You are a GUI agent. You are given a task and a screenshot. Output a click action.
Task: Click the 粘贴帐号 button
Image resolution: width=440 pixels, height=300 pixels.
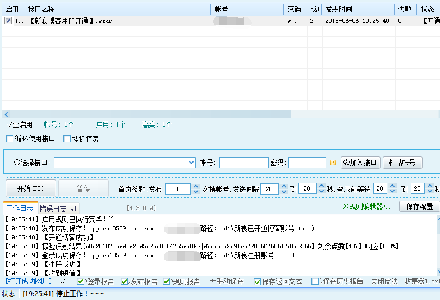click(402, 163)
